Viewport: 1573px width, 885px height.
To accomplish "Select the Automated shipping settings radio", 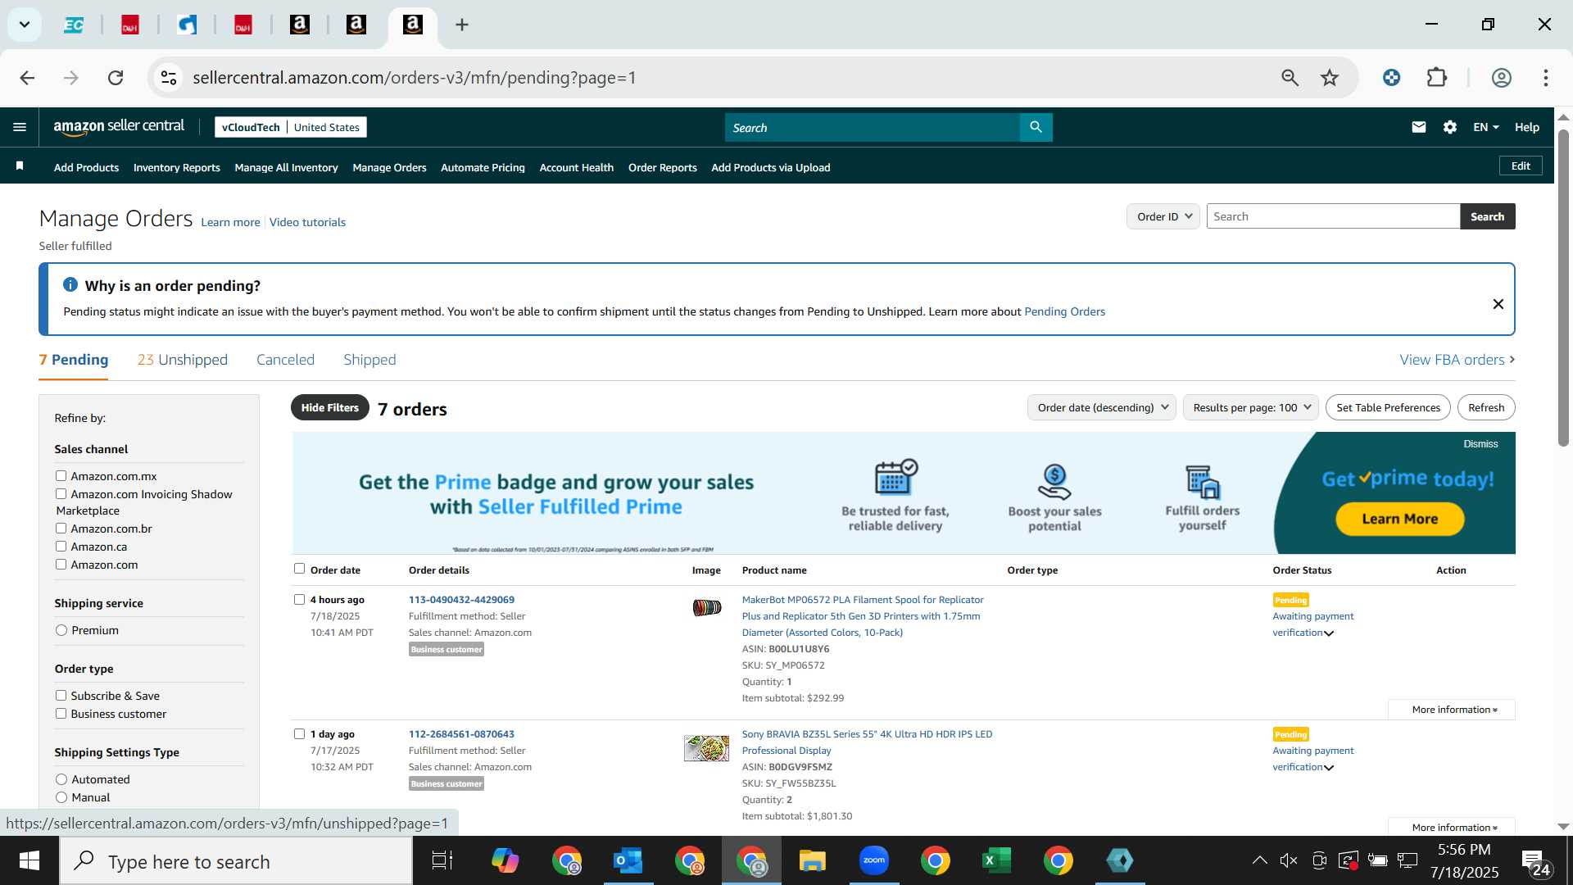I will coord(61,779).
